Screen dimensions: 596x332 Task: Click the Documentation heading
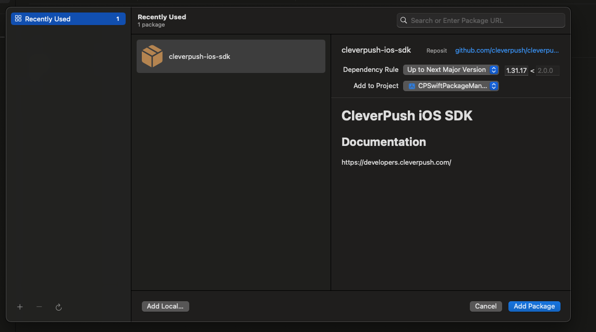(384, 142)
